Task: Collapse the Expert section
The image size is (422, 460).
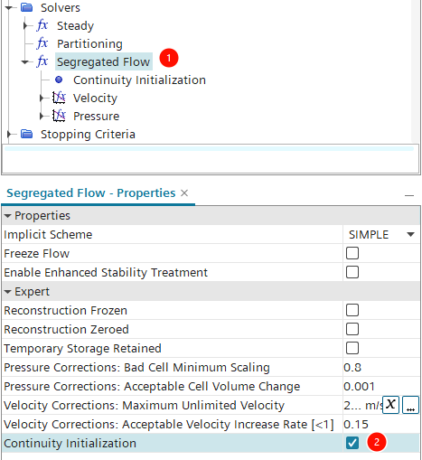Action: pyautogui.click(x=8, y=292)
